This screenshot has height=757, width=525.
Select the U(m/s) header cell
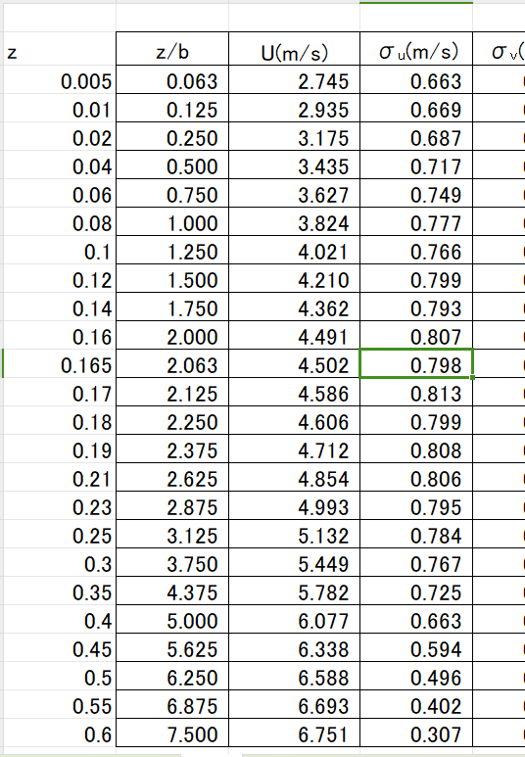294,48
